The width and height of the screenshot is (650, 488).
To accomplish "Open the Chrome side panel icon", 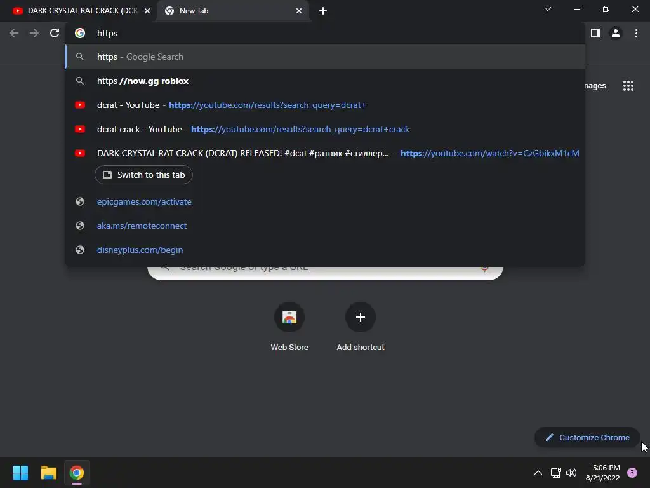I will 595,33.
